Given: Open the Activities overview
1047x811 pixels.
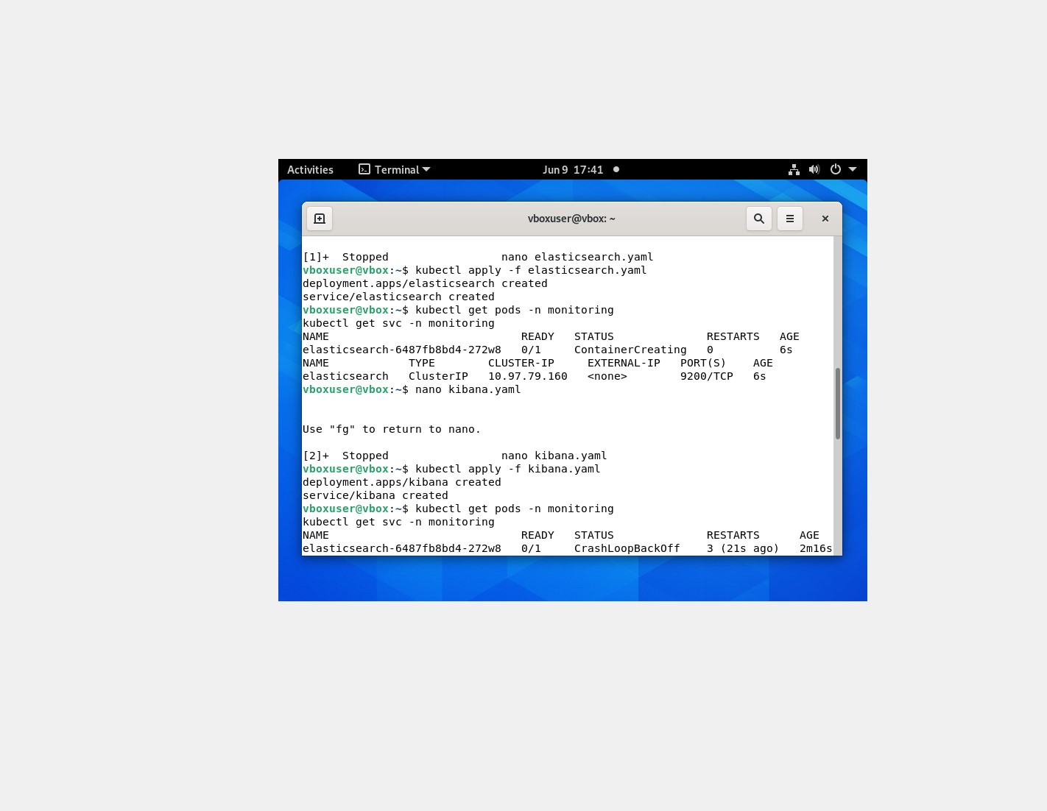Looking at the screenshot, I should [x=310, y=169].
